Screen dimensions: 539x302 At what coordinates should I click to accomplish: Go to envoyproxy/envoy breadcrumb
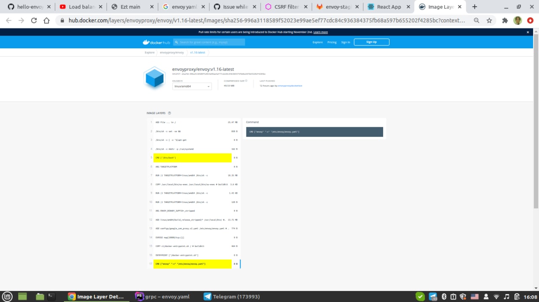click(172, 53)
